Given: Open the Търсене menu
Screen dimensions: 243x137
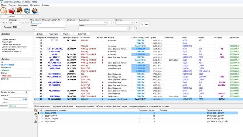Looking at the screenshot, I should (x=12, y=5).
